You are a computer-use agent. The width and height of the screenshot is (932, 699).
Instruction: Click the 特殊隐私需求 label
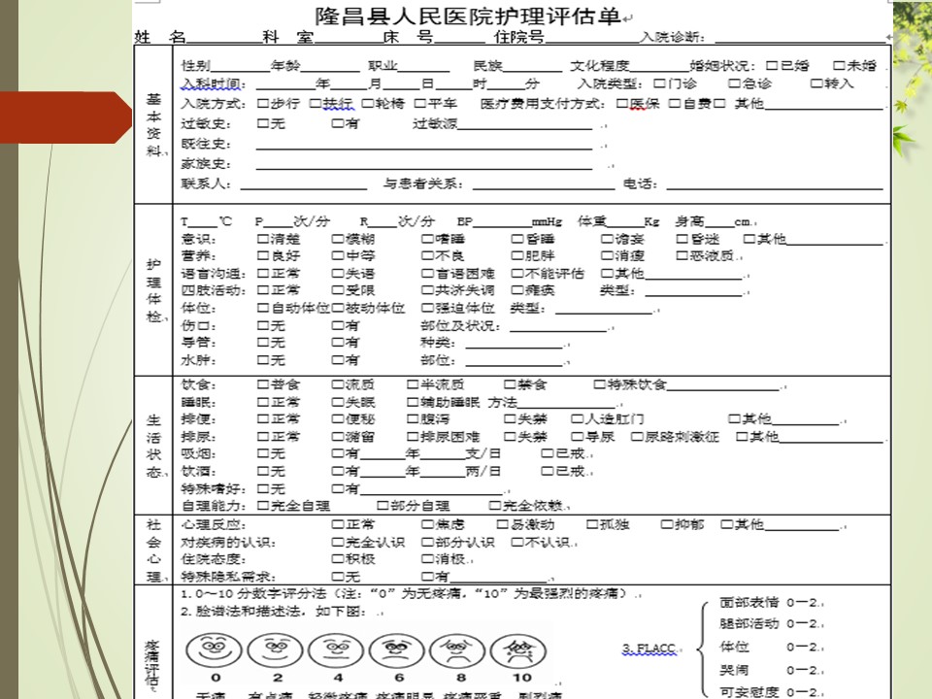point(228,576)
